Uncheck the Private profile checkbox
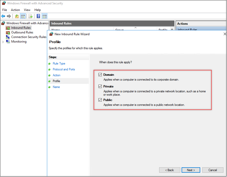Image resolution: width=227 pixels, height=177 pixels. point(100,86)
